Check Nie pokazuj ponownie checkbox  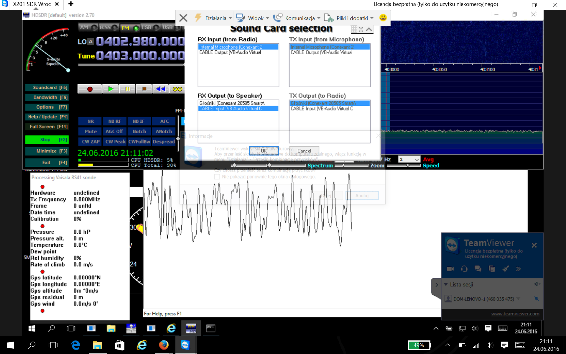(217, 177)
